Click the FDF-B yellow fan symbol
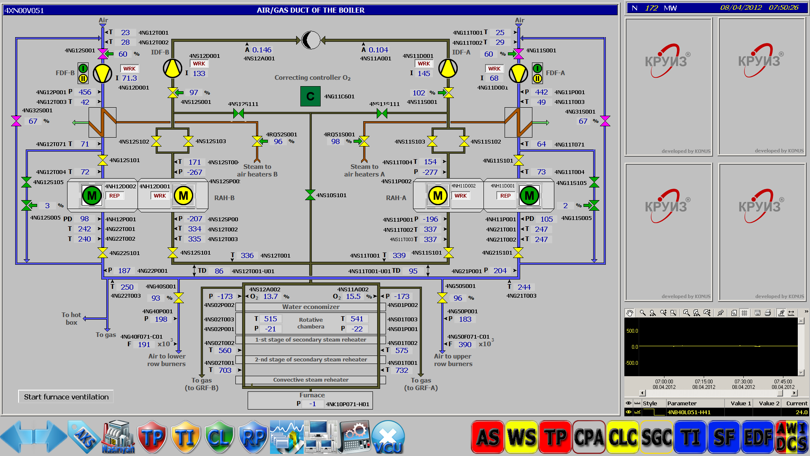The width and height of the screenshot is (810, 456). [x=102, y=73]
